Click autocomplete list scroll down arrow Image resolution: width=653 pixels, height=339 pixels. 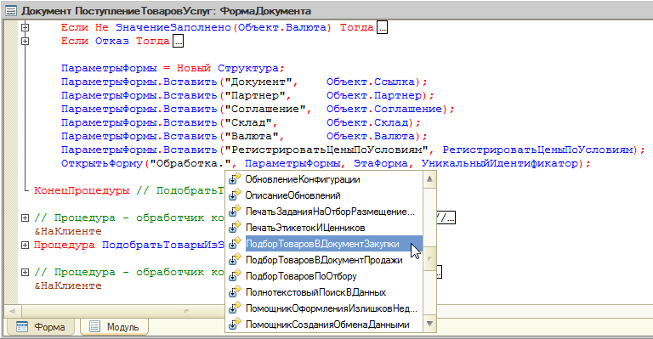tap(429, 324)
